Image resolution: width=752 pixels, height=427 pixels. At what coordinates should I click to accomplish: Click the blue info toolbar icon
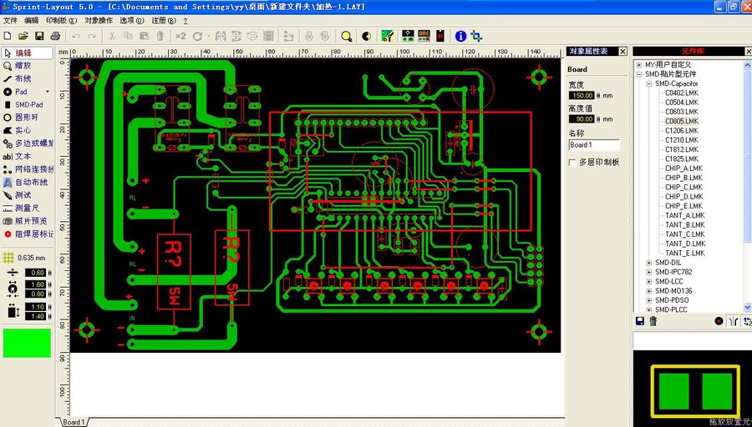460,36
